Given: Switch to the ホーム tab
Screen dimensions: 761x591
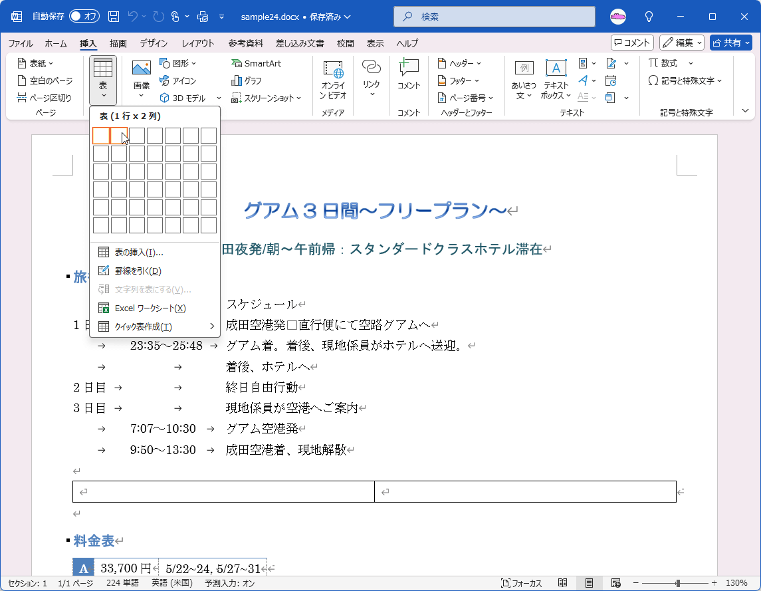Looking at the screenshot, I should pos(56,43).
